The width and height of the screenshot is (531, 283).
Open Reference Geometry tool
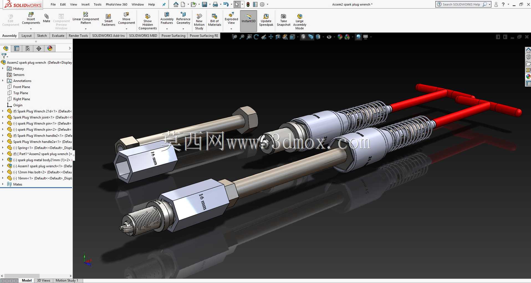tap(183, 18)
